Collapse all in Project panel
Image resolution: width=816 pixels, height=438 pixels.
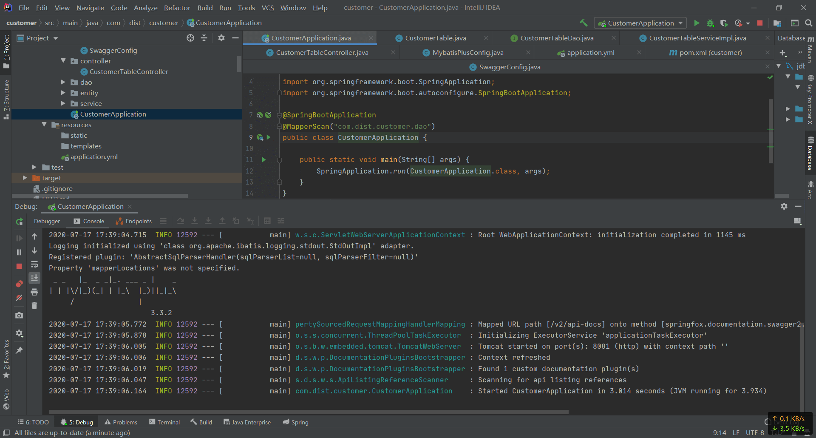click(204, 38)
